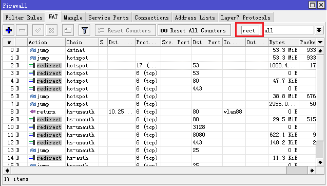
Task: Click the horizontal scrollbar right arrow
Action: 312,171
